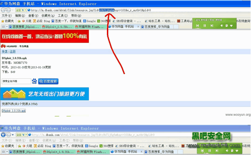This screenshot has height=155, width=251.
Task: Open 文件(F) menu in upper window
Action: (7, 15)
